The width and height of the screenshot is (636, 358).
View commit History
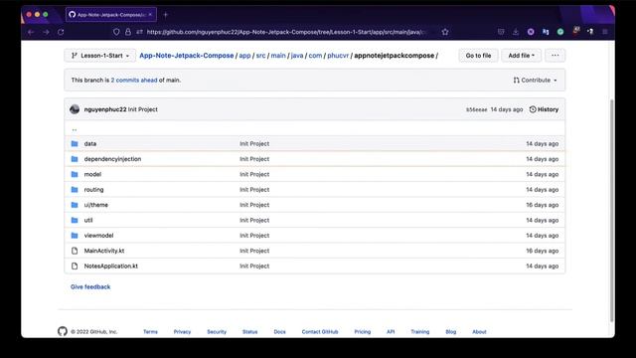coord(544,109)
